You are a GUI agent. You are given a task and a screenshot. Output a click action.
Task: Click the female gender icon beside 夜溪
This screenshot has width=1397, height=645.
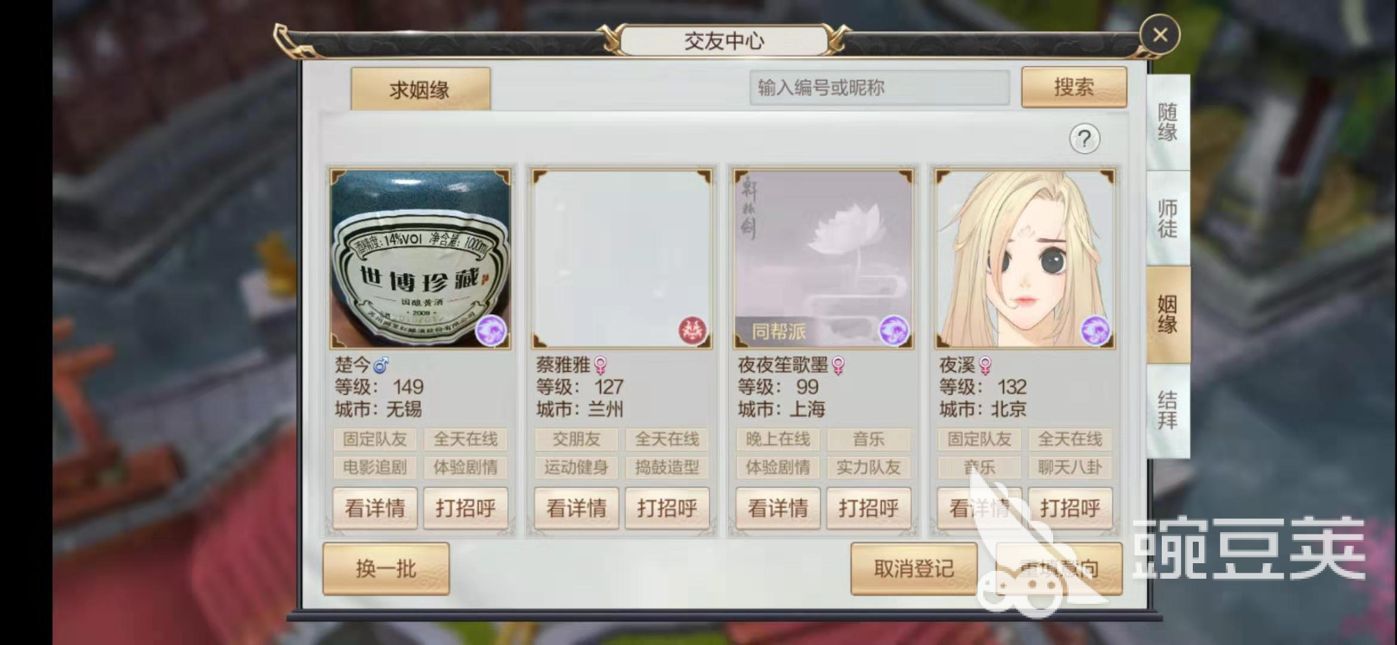pyautogui.click(x=985, y=365)
